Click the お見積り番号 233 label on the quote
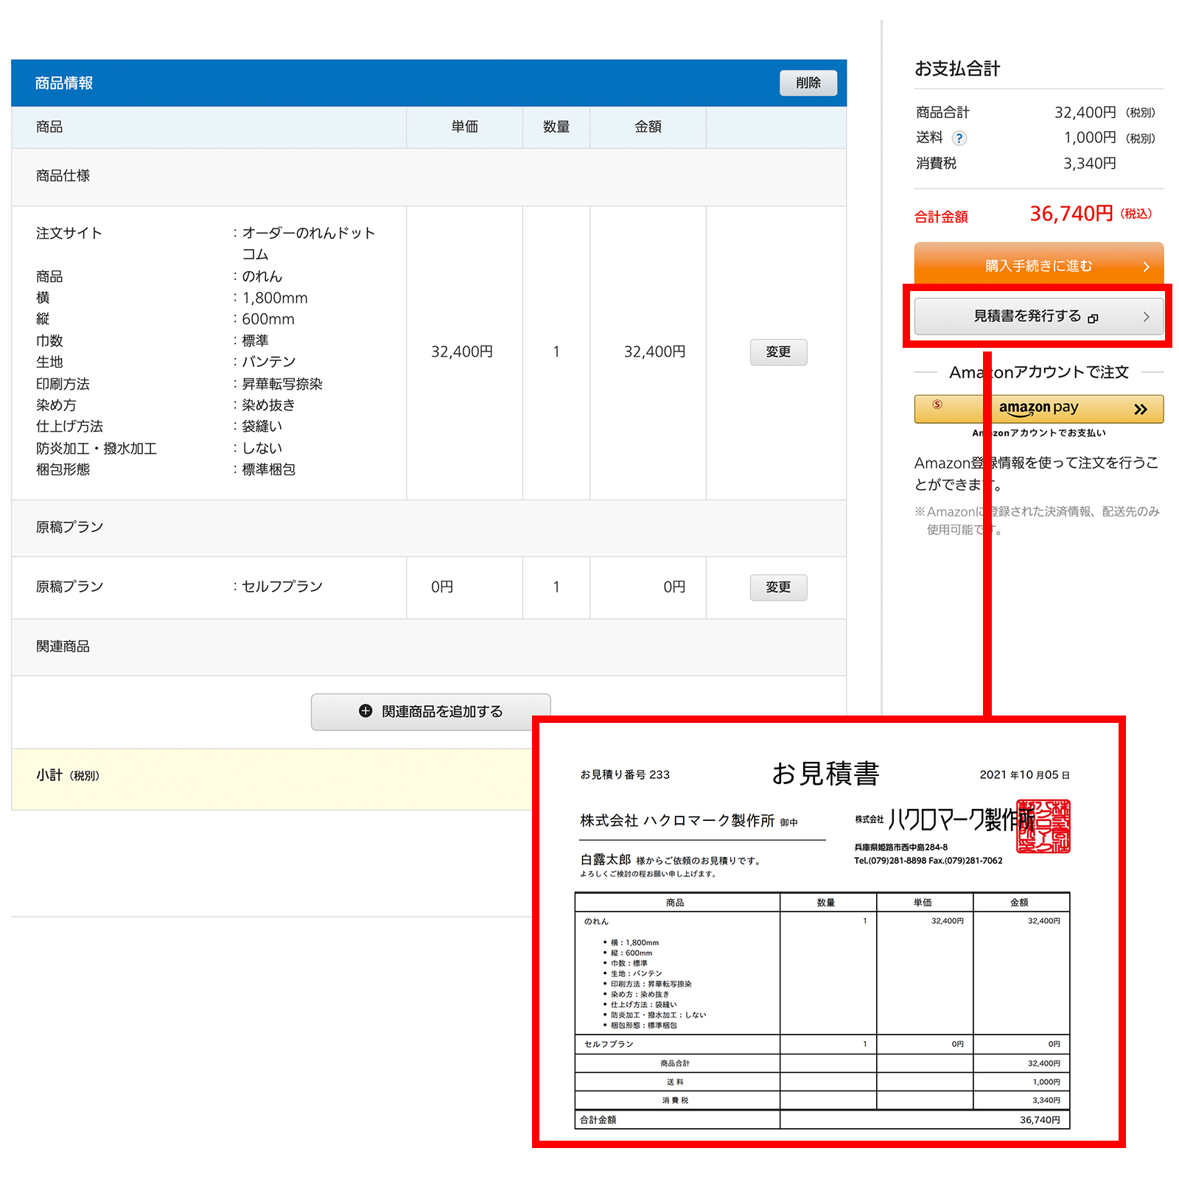 click(624, 774)
